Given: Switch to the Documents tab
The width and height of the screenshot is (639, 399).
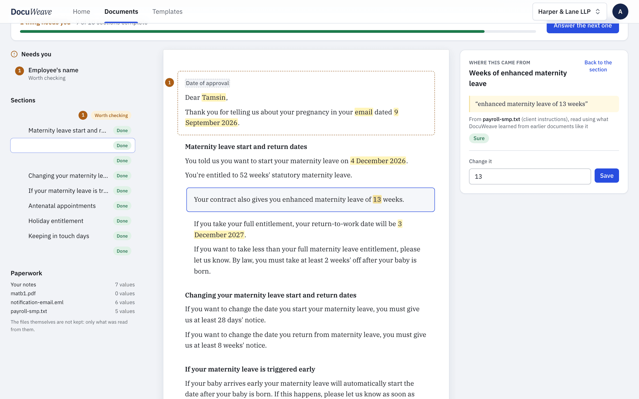Looking at the screenshot, I should pyautogui.click(x=121, y=11).
